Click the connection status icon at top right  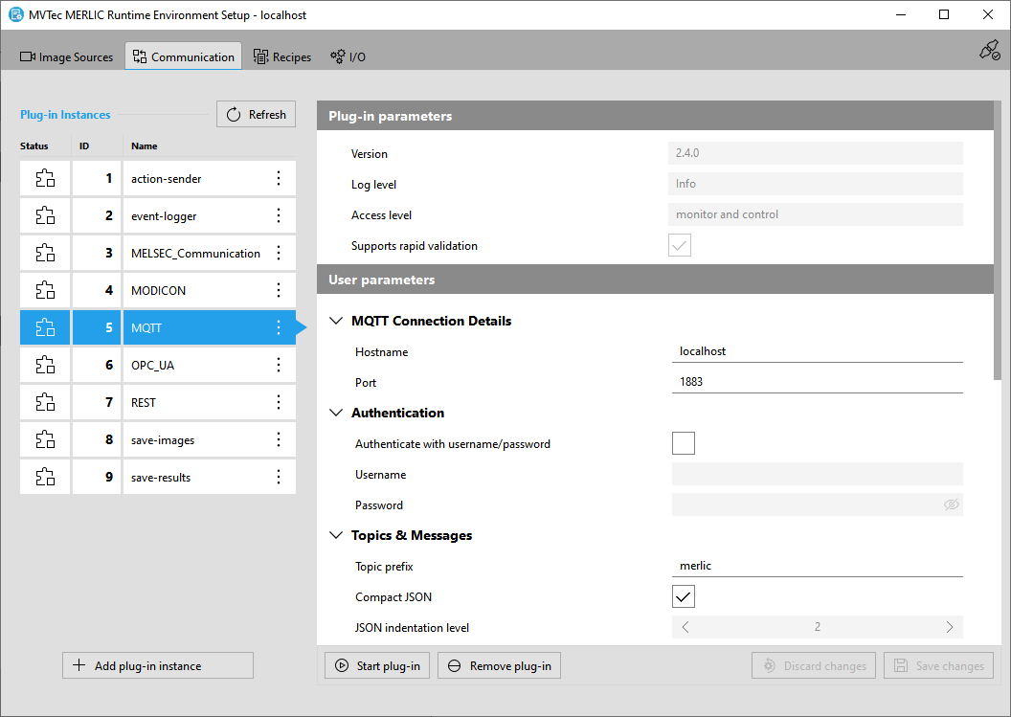click(x=989, y=51)
